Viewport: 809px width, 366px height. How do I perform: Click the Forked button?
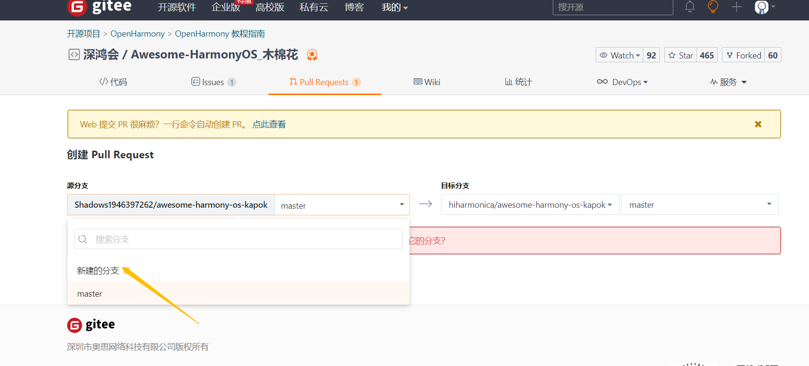coord(743,55)
